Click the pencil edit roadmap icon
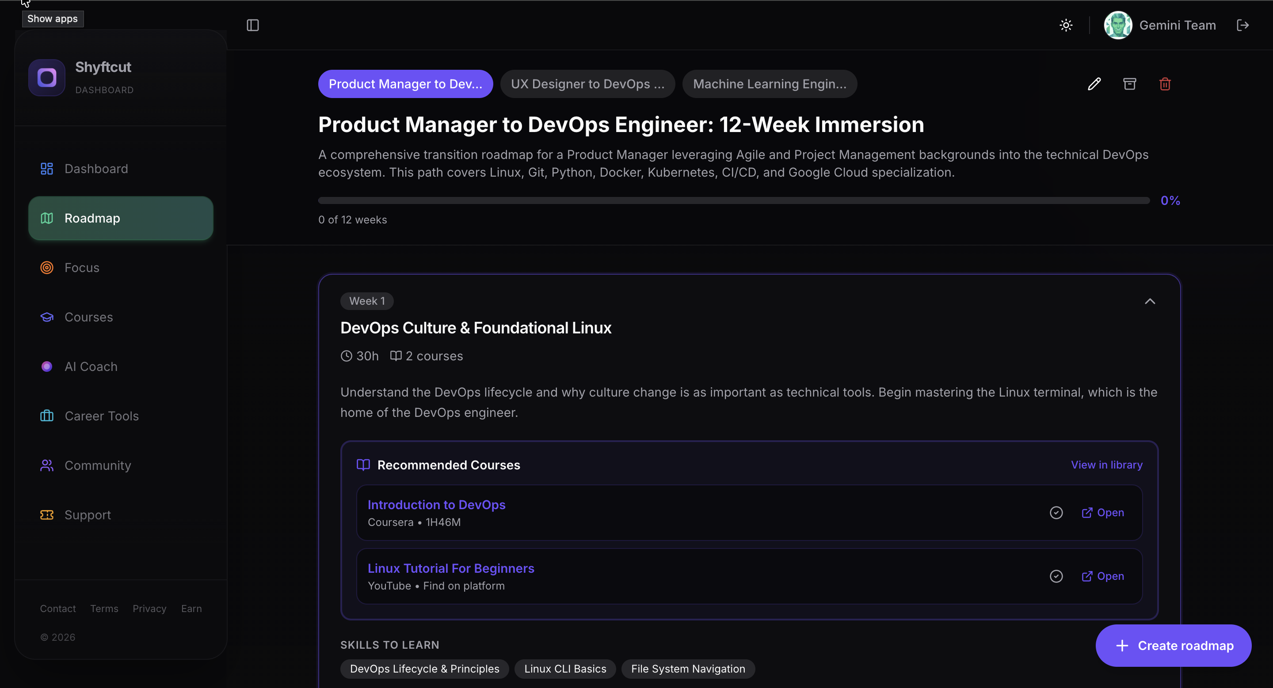 pos(1094,84)
